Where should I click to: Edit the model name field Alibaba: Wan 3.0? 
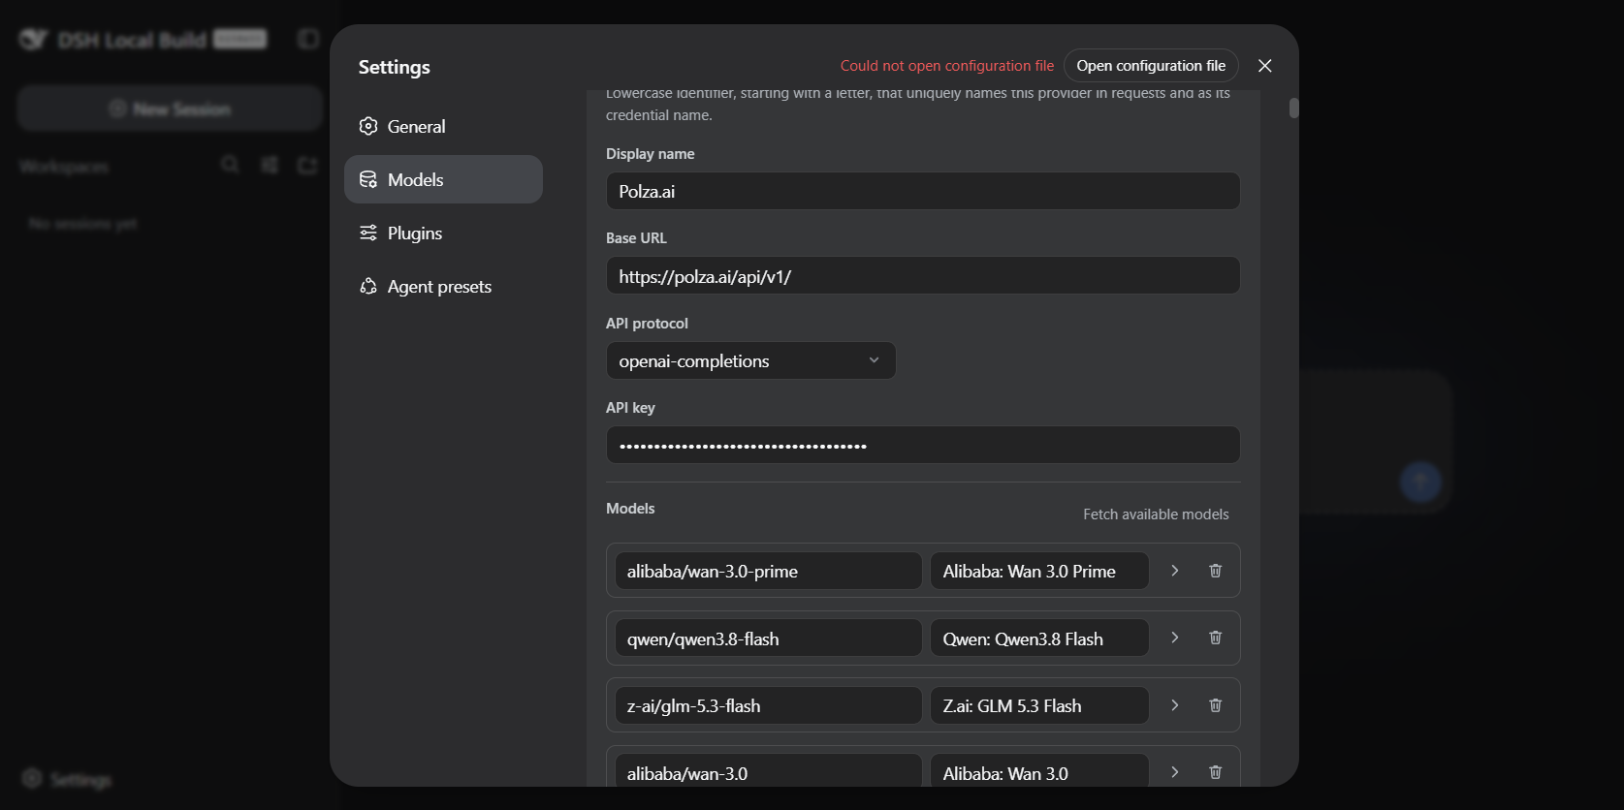pyautogui.click(x=1039, y=772)
